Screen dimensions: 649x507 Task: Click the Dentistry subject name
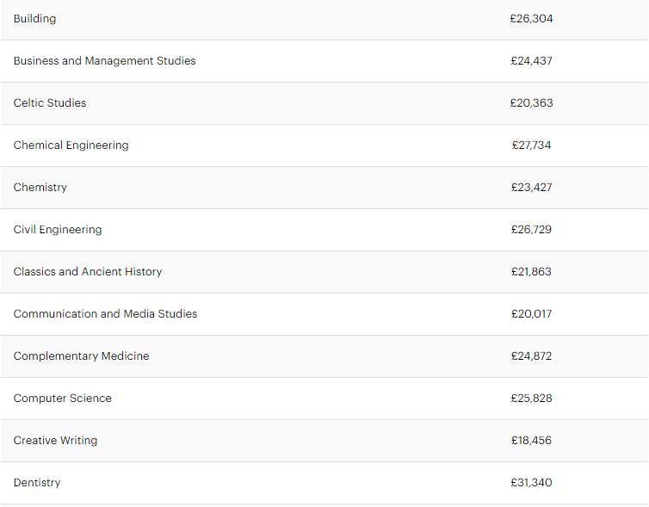tap(37, 483)
